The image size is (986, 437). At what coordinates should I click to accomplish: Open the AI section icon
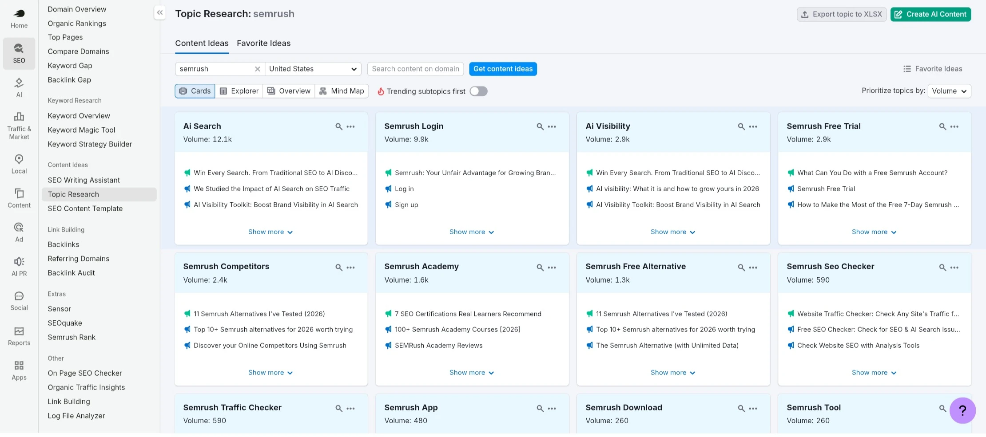pos(19,88)
